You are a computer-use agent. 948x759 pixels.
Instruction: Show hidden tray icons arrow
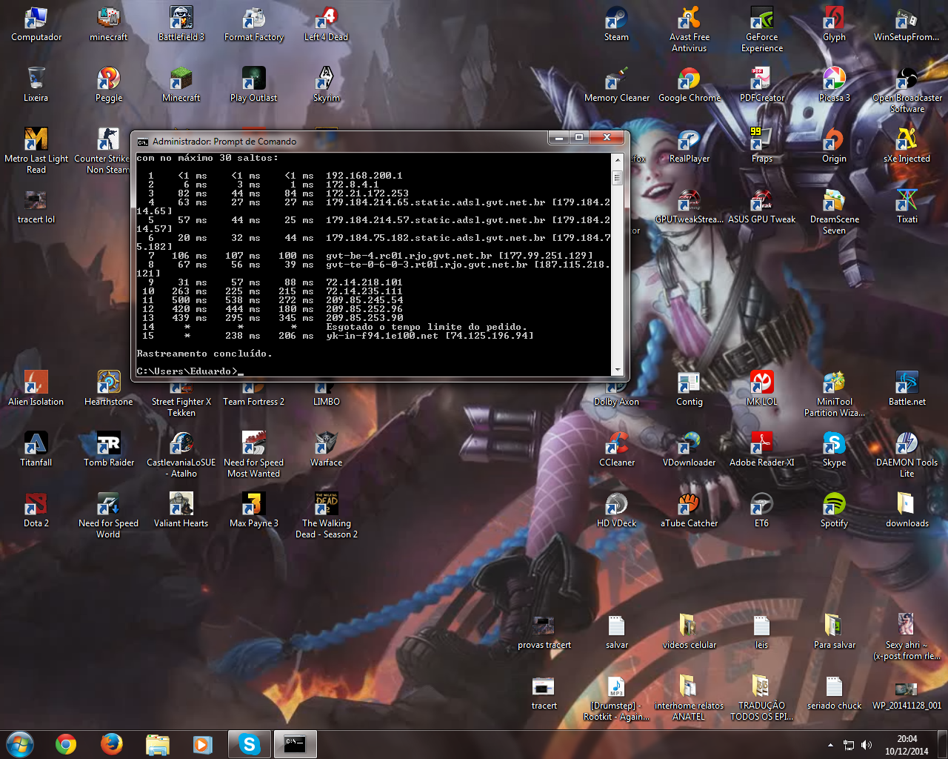click(830, 745)
